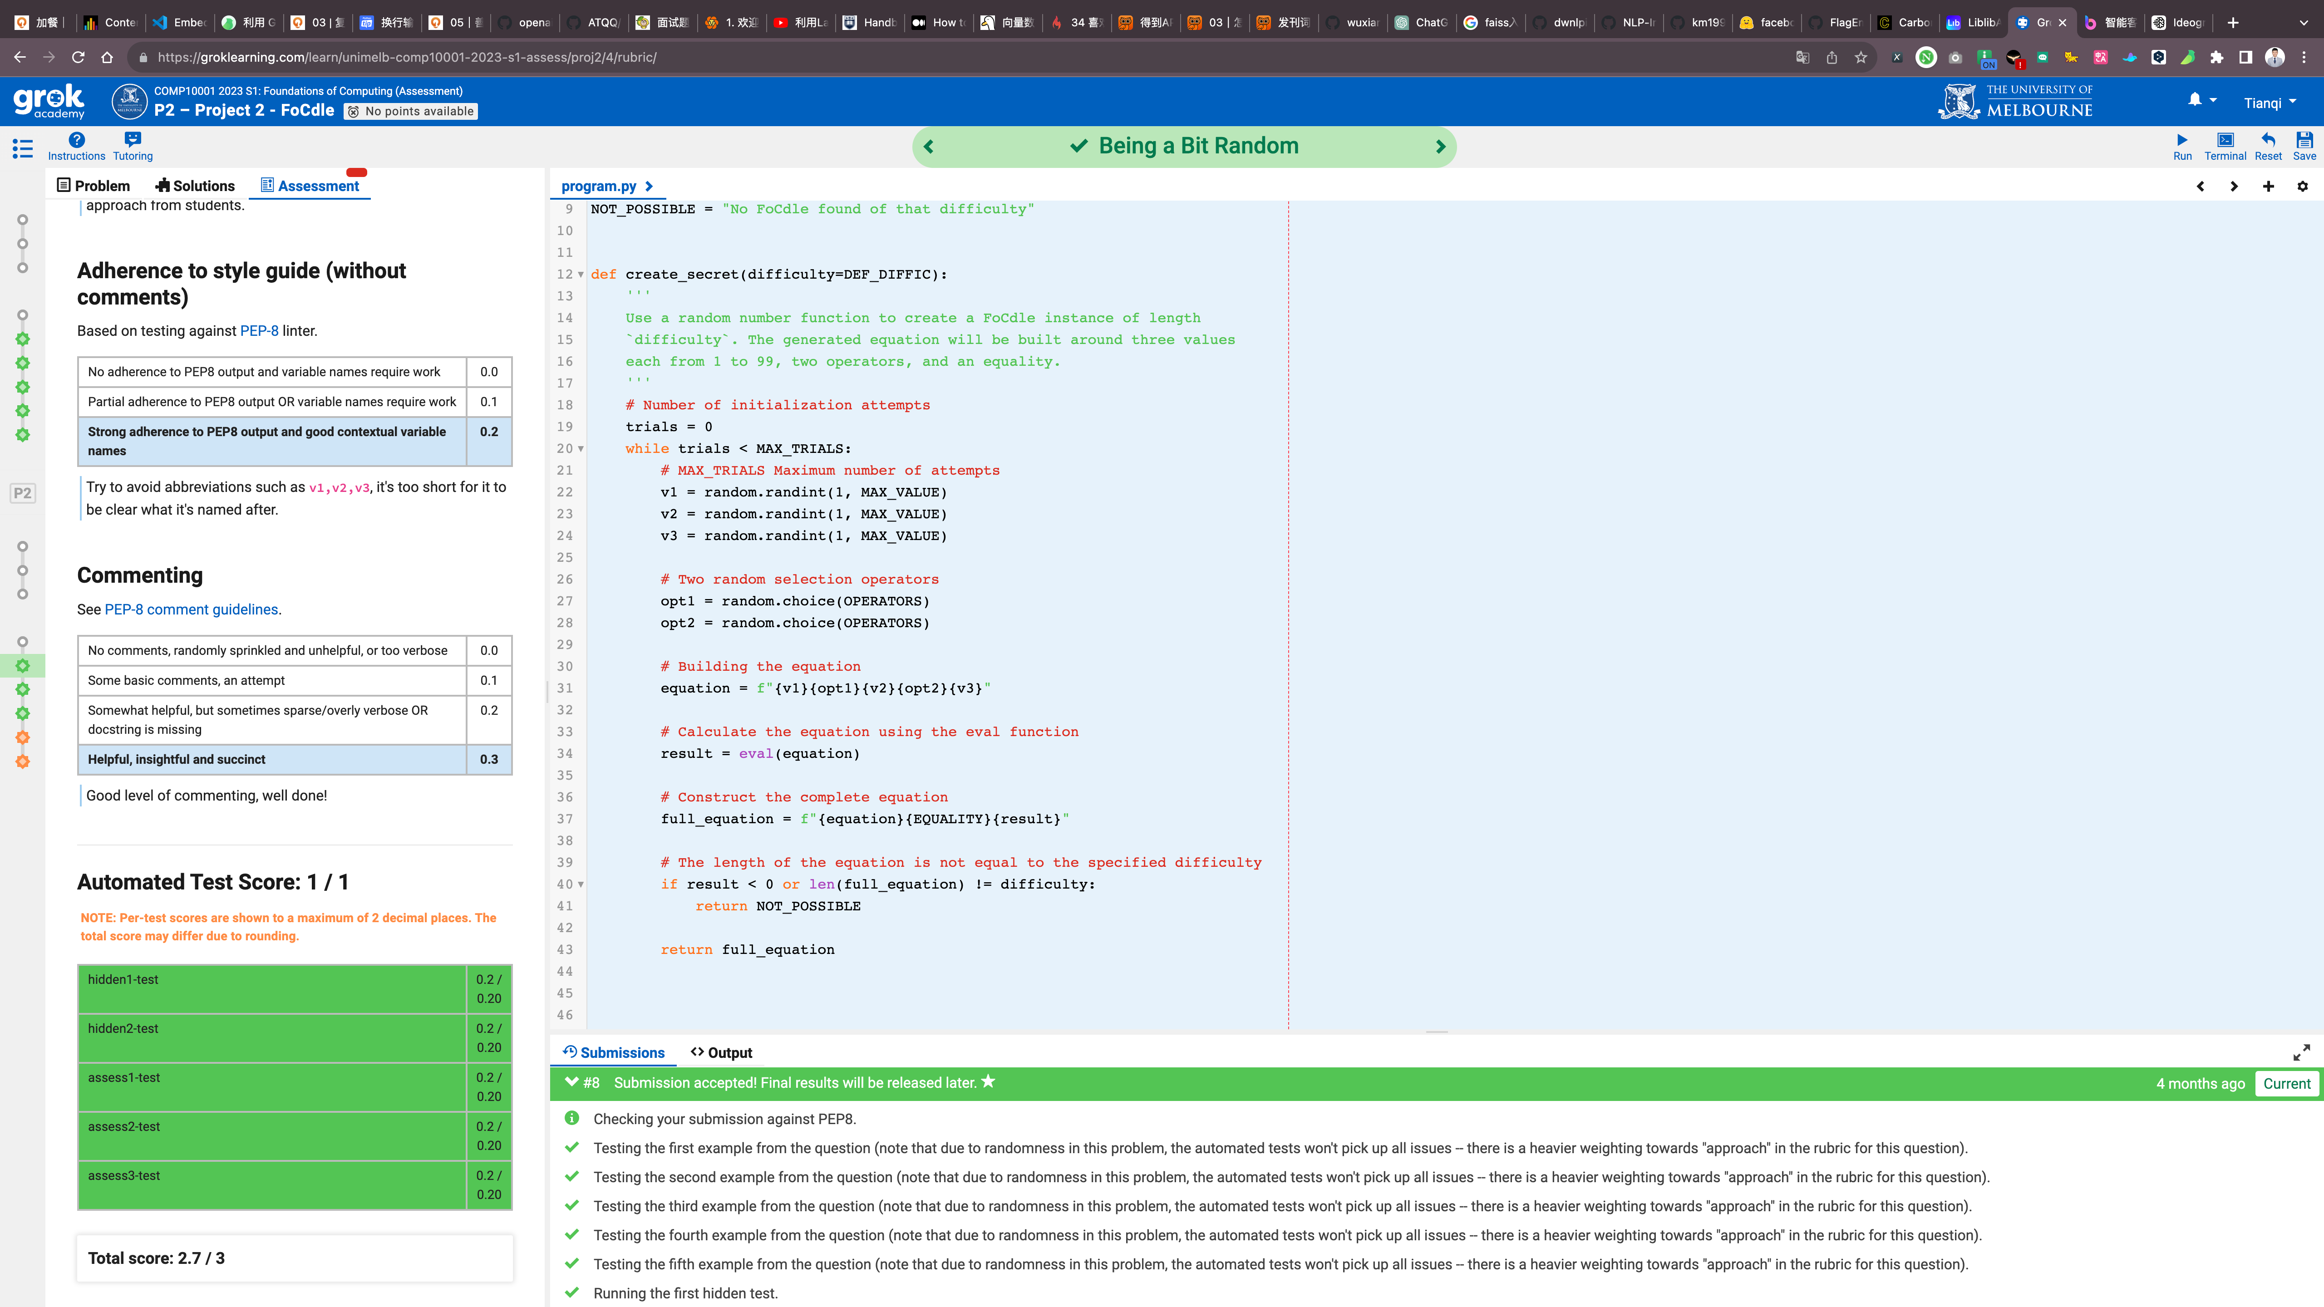
Task: Add a new file with plus icon
Action: click(x=2268, y=186)
